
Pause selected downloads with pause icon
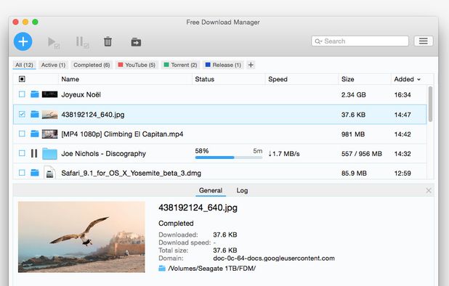coord(82,42)
